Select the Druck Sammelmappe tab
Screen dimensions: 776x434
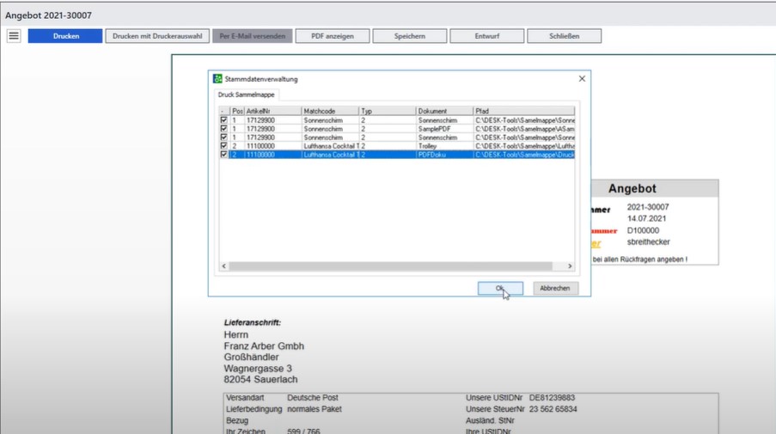(247, 95)
